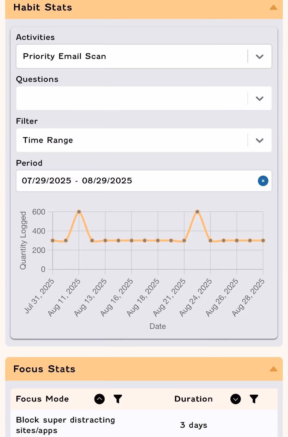Sort Focus Mode column ascending
This screenshot has width=288, height=437.
click(99, 399)
